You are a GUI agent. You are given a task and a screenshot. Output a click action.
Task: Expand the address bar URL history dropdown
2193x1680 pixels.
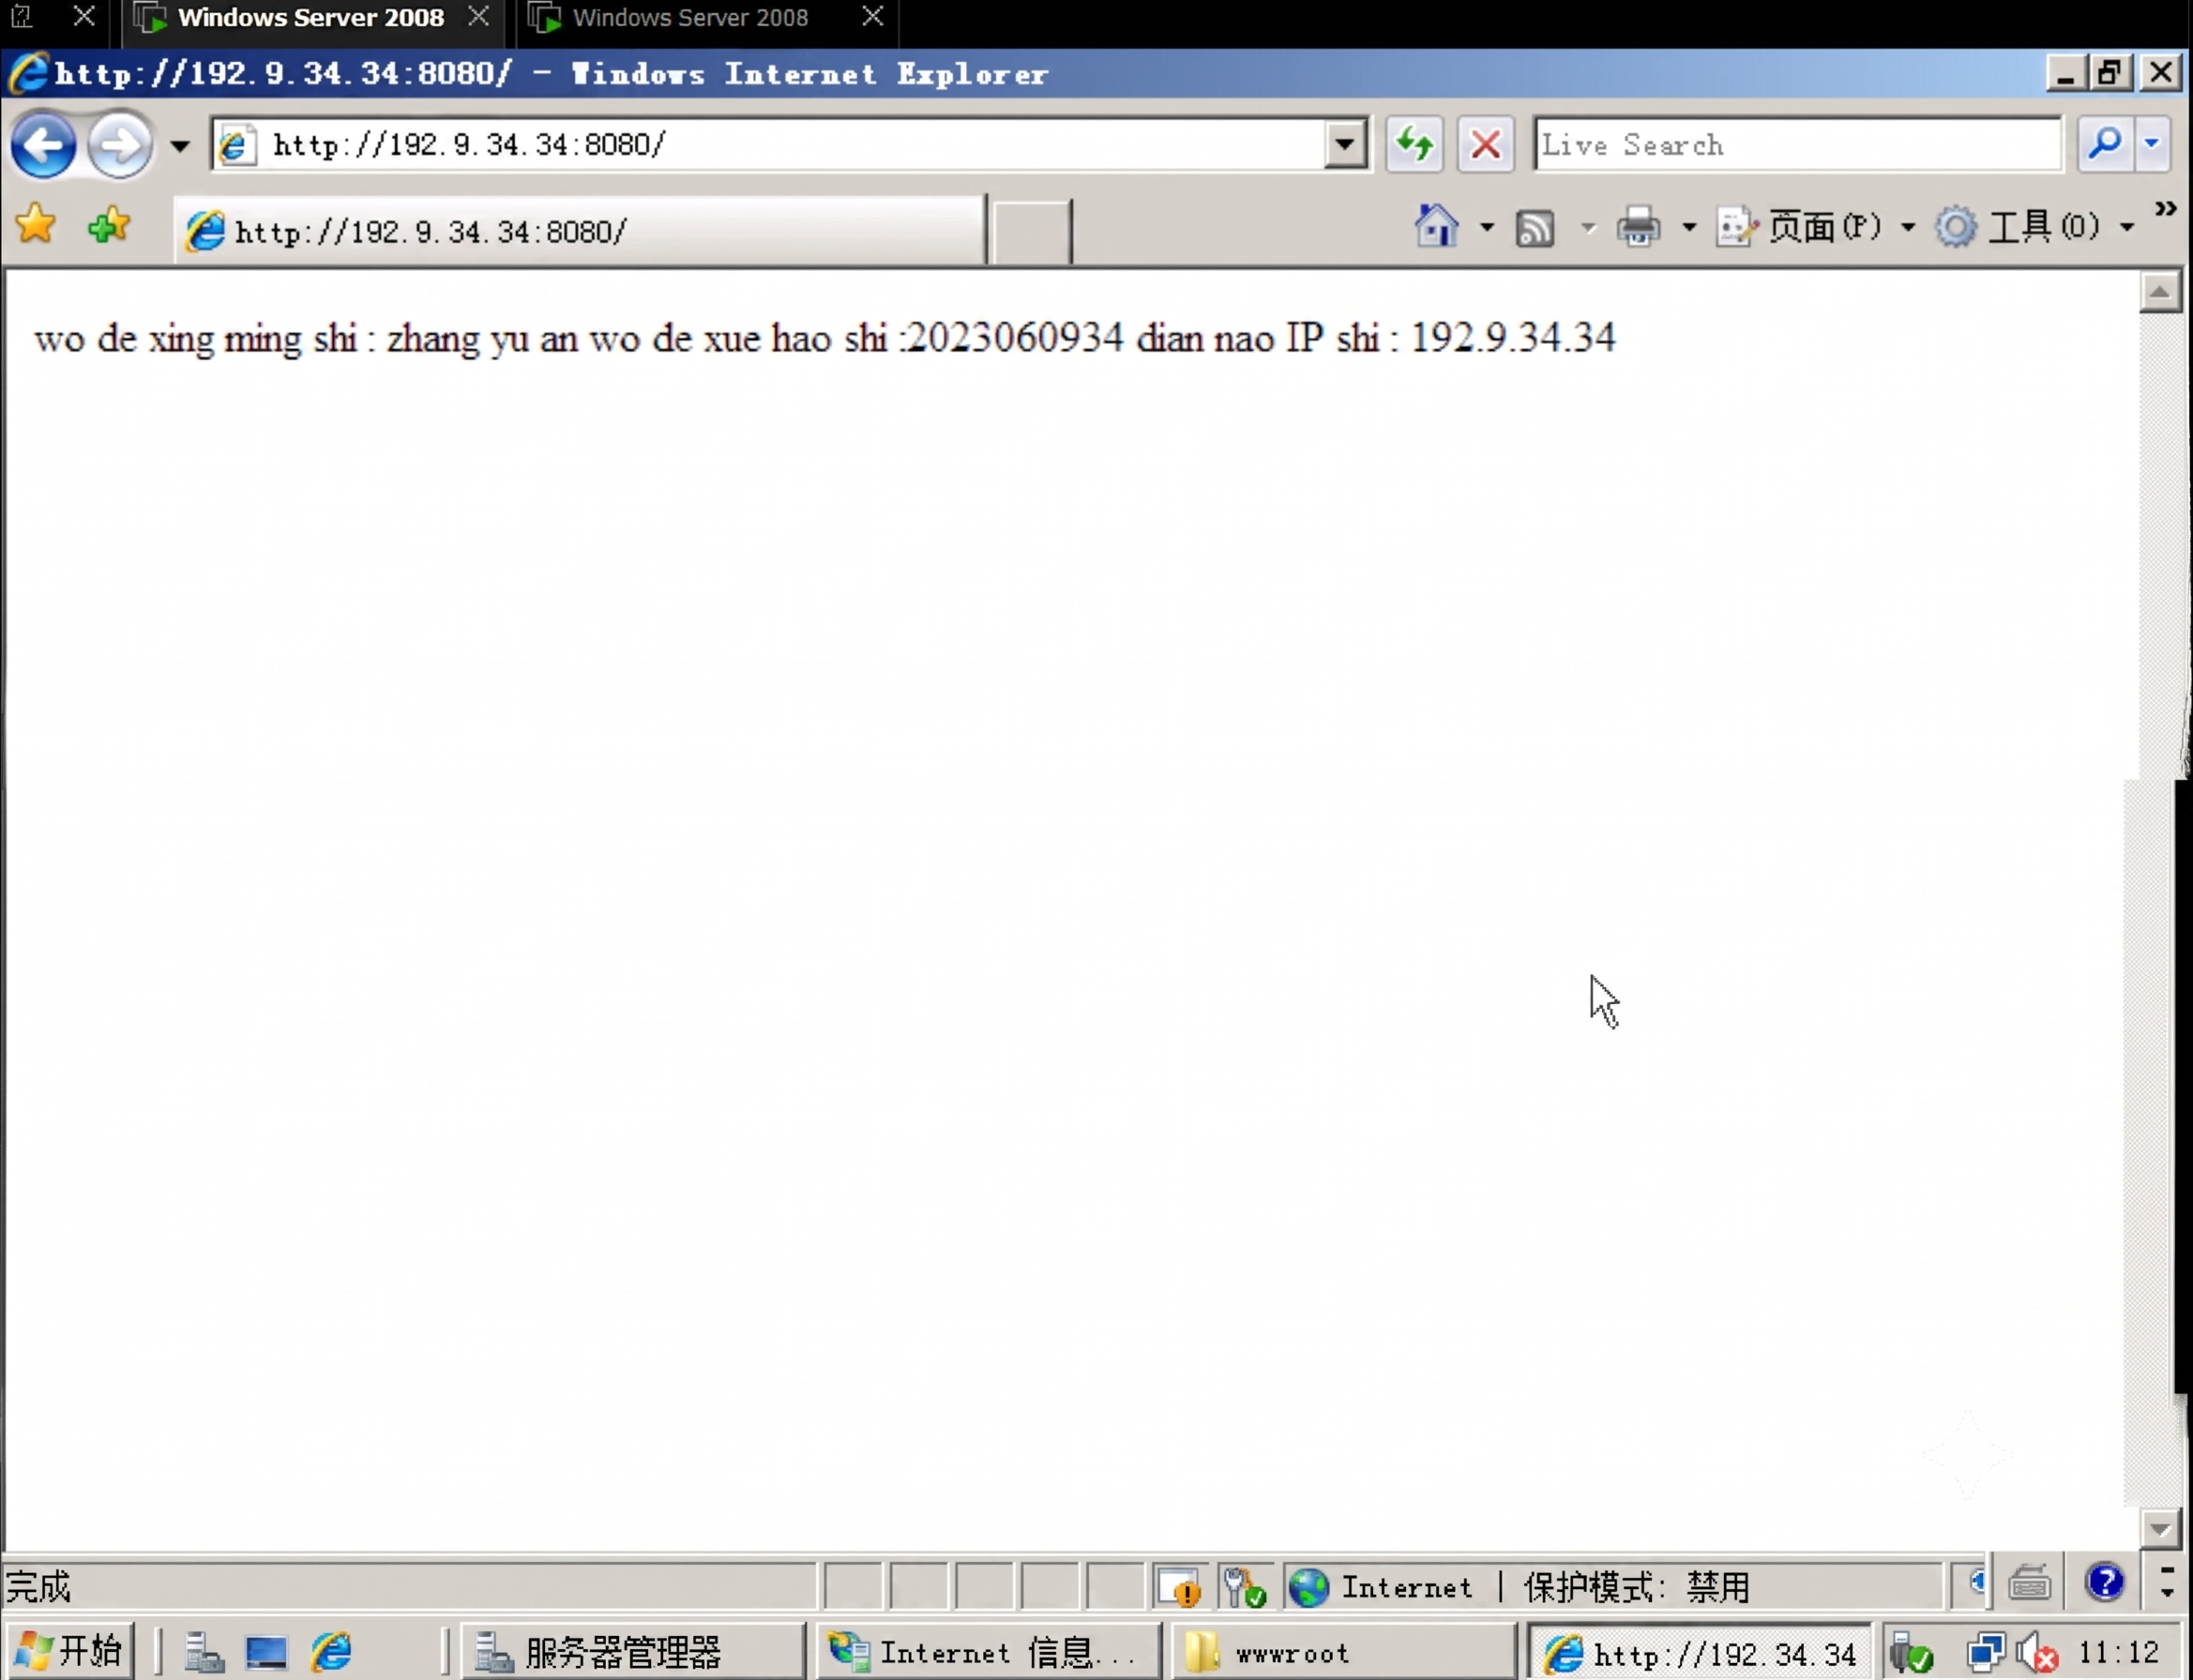(x=1346, y=145)
